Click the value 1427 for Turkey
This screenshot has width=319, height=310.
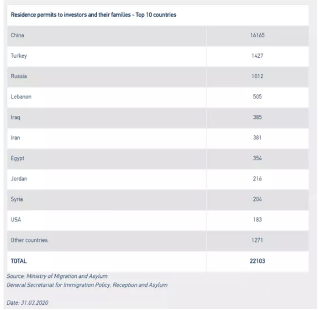tap(257, 56)
